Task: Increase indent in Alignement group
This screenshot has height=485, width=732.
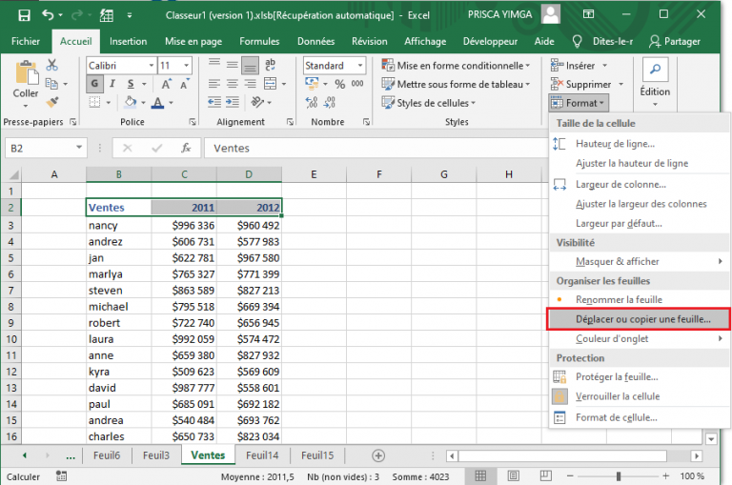Action: tap(233, 102)
